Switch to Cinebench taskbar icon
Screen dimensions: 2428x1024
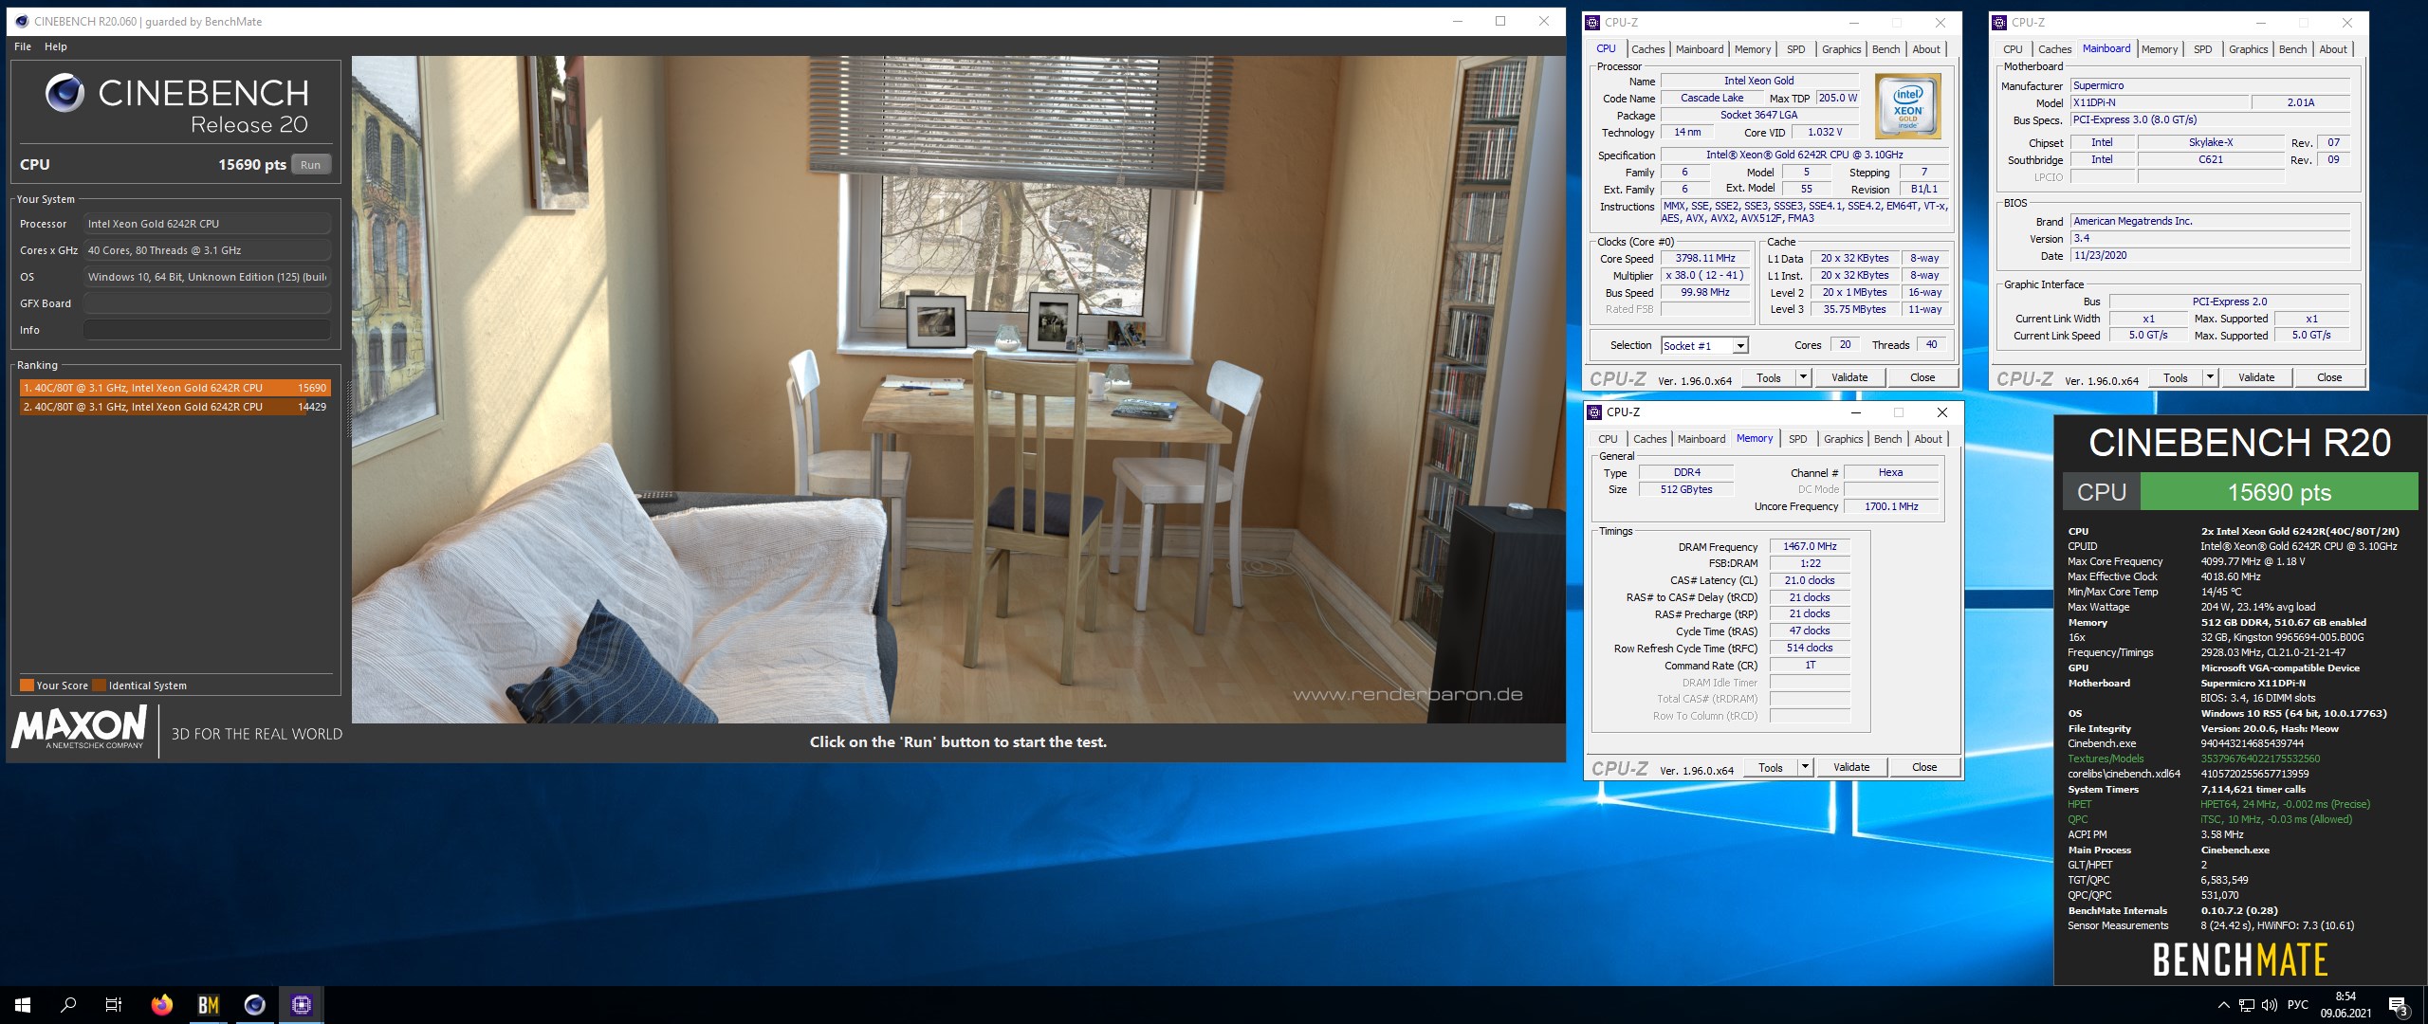[x=255, y=1005]
